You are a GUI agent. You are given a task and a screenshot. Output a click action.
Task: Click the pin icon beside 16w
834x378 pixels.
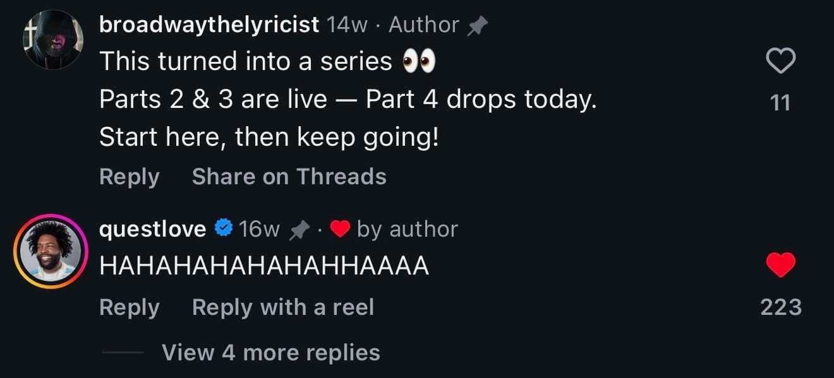(299, 230)
